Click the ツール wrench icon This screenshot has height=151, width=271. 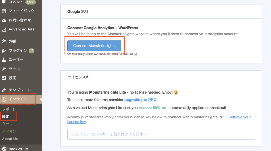click(x=4, y=69)
